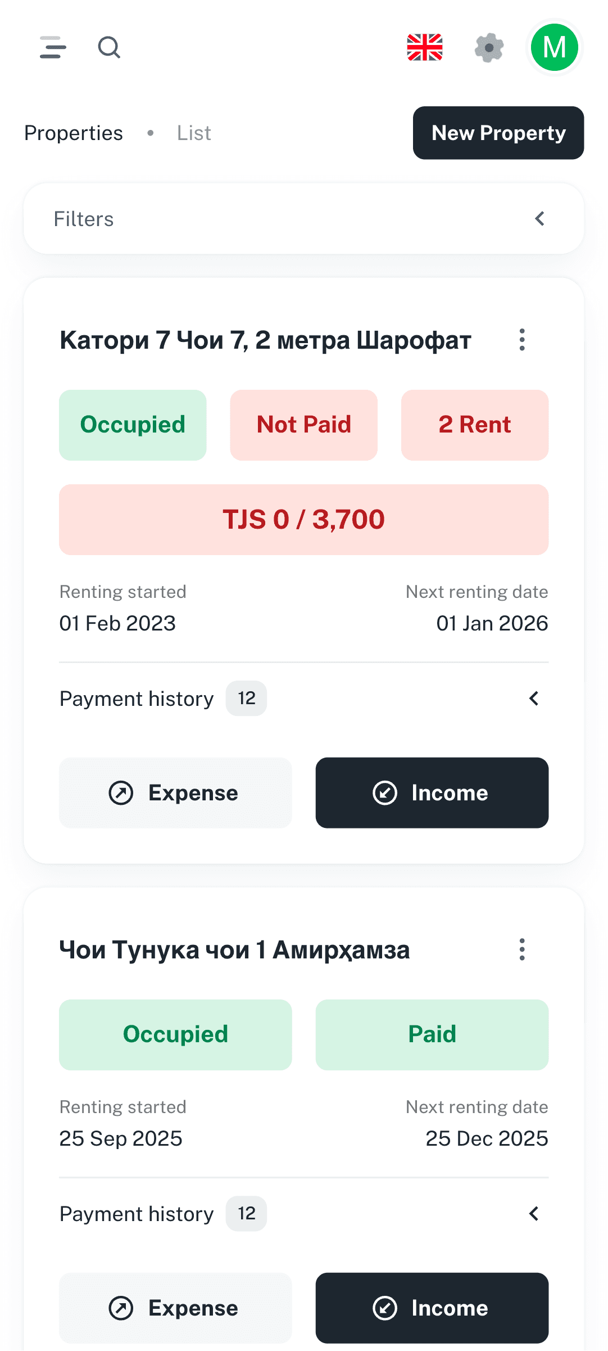Add Expense for Катори 7 property

[175, 793]
